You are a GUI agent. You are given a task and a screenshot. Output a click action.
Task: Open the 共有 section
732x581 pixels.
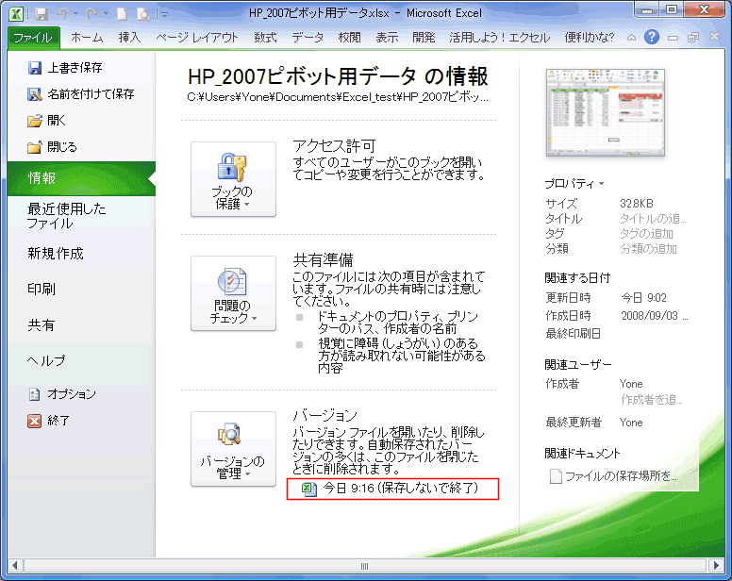(42, 324)
